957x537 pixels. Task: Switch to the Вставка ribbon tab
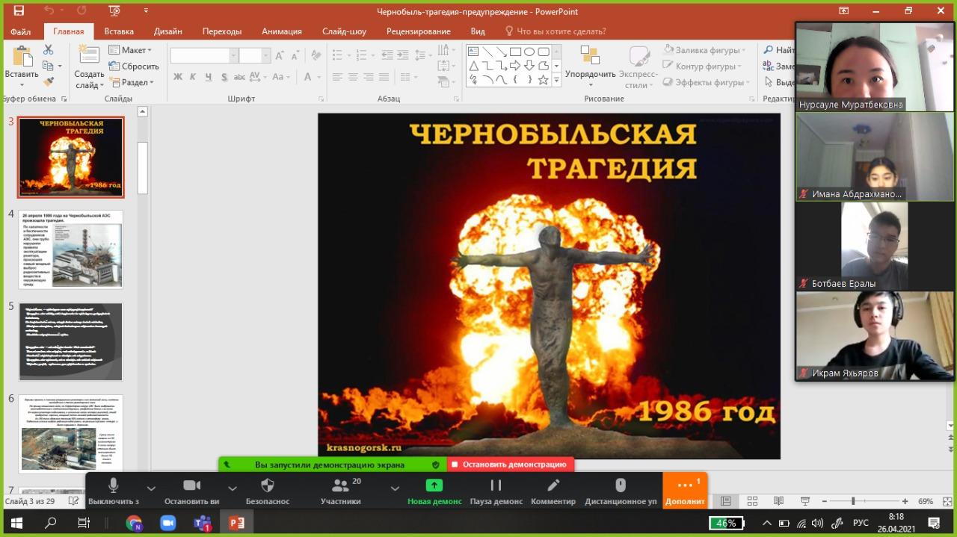(x=119, y=31)
